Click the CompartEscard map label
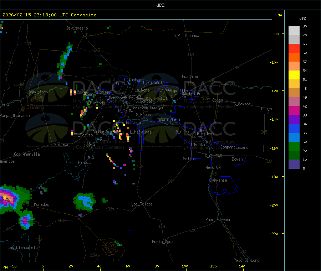The height and width of the screenshot is (271, 321). pyautogui.click(x=234, y=147)
